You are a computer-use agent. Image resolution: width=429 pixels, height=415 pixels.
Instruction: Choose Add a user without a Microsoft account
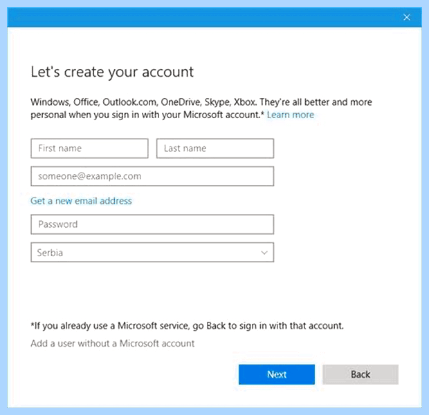point(113,343)
